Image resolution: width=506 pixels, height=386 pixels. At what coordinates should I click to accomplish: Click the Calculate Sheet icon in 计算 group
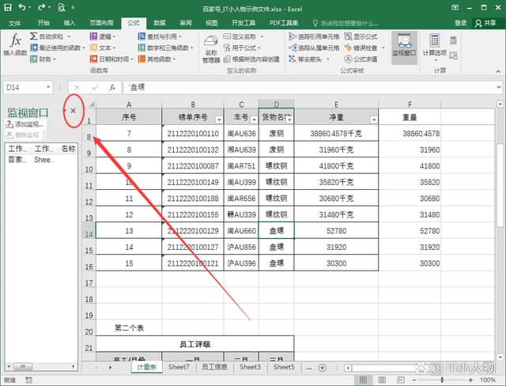point(453,55)
